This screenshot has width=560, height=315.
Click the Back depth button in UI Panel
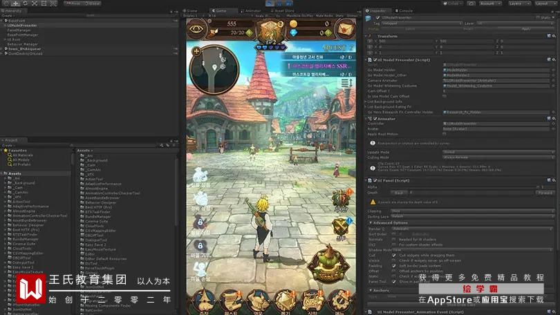click(399, 193)
